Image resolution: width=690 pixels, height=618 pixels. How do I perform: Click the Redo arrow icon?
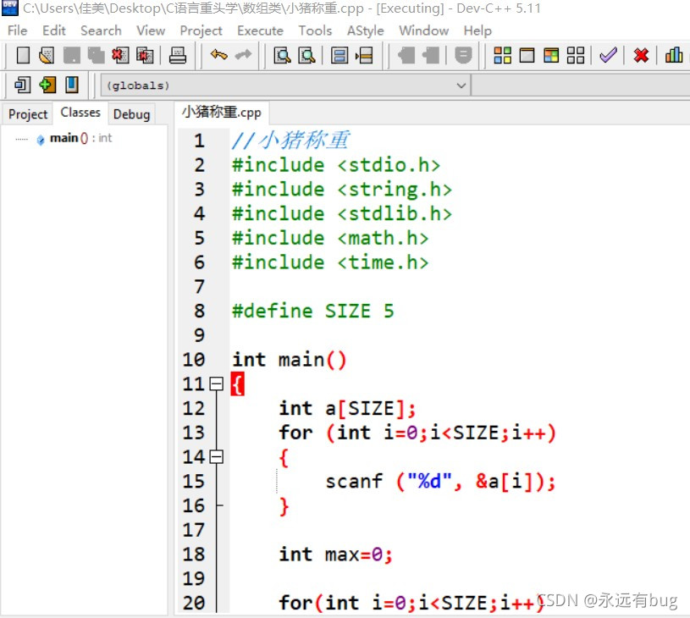[x=243, y=55]
